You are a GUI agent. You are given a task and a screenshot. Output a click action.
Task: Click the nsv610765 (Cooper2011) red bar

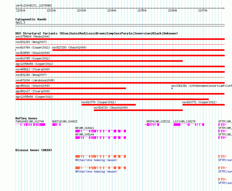99,61
